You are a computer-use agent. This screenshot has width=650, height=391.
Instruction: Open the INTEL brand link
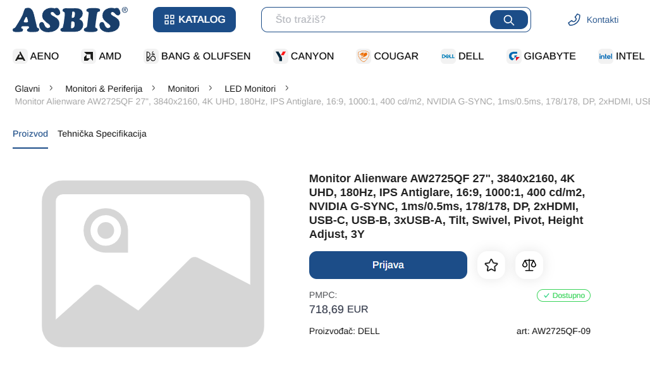630,56
